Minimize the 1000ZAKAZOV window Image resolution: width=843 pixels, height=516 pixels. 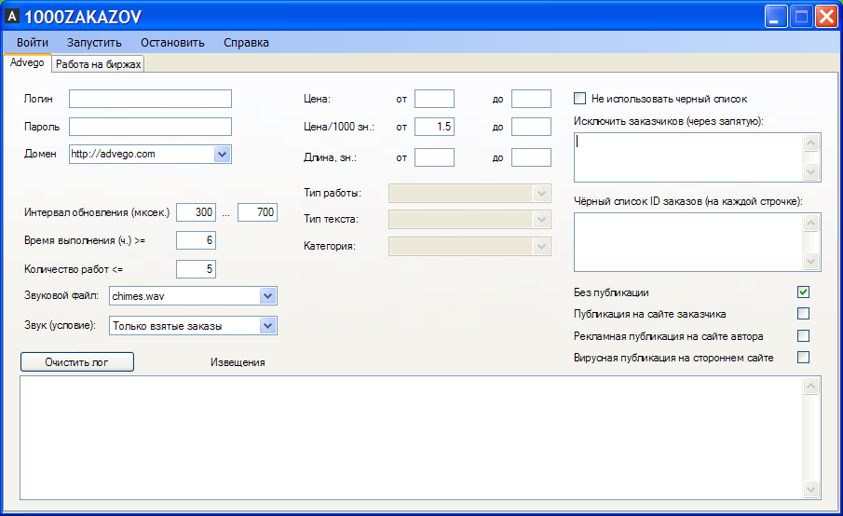(775, 17)
